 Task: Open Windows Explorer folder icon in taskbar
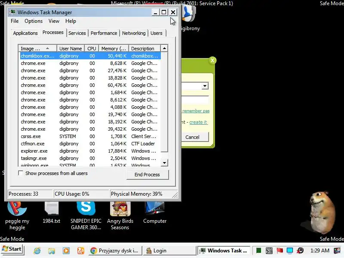tap(52, 251)
